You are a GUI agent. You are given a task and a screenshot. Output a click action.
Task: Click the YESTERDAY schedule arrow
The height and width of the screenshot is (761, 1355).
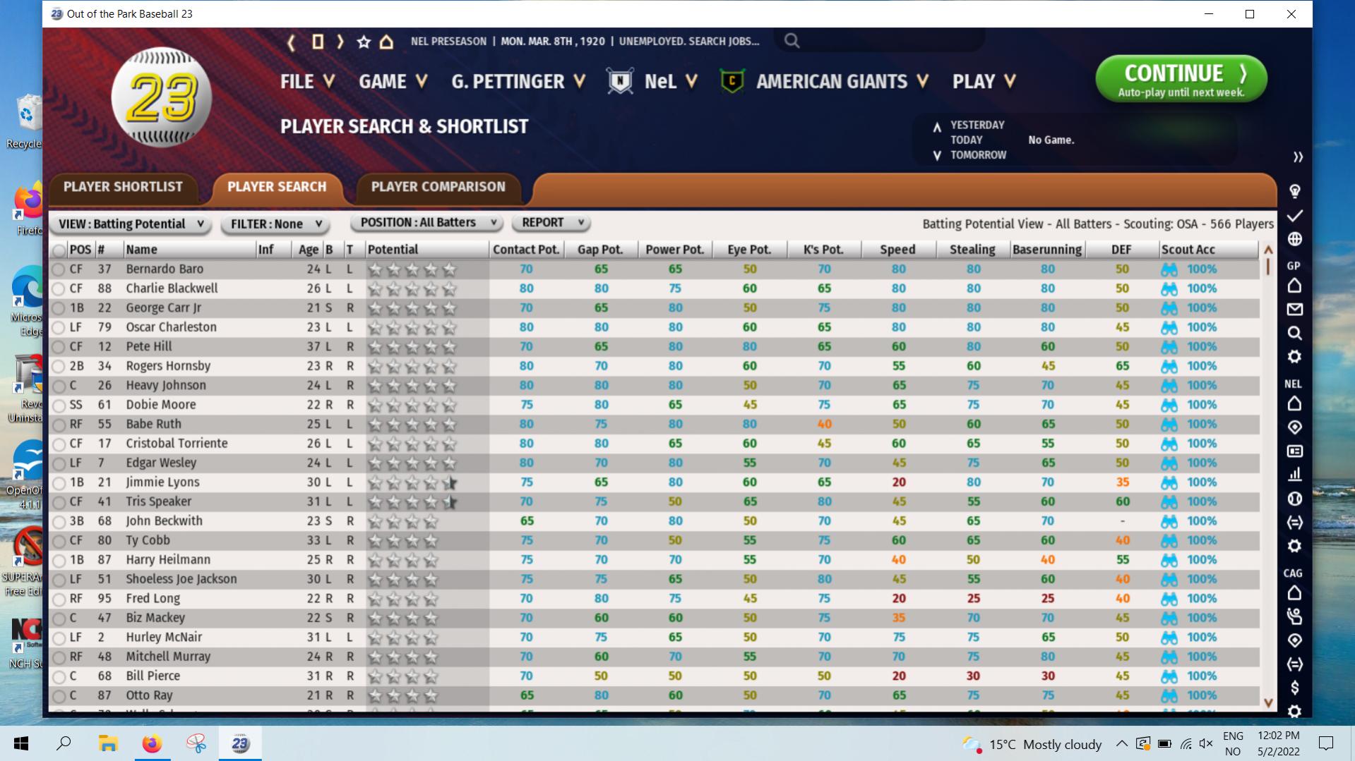click(937, 127)
